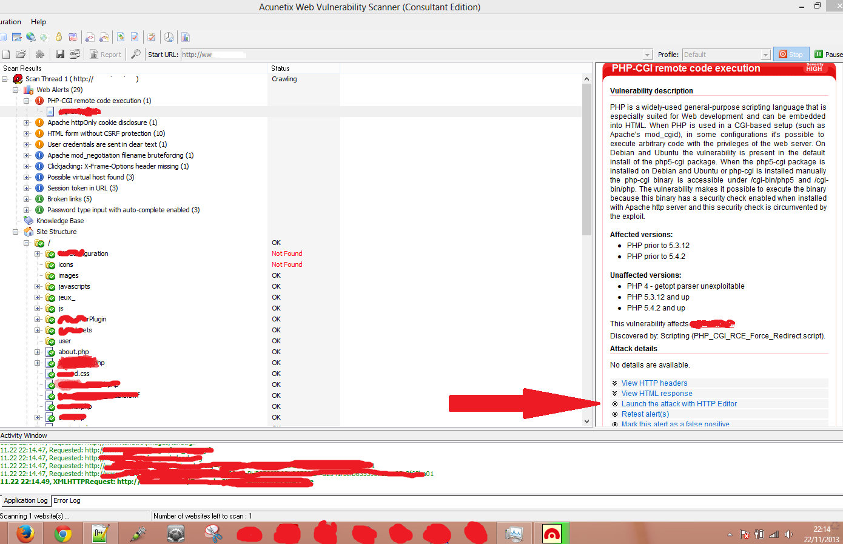Expand View HTTP headers section
Screen dimensions: 843x544
coord(654,383)
